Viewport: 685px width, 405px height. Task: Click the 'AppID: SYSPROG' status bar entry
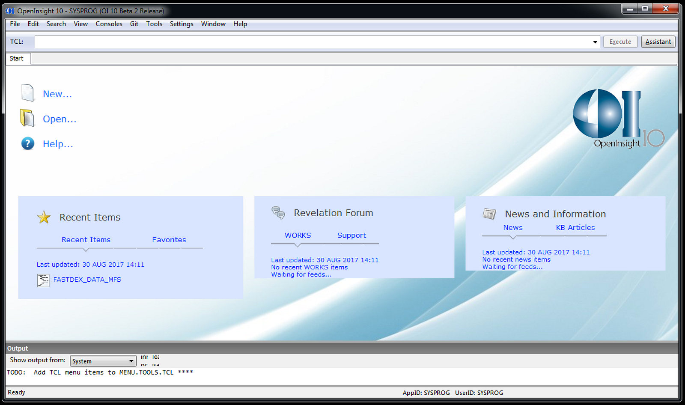426,393
